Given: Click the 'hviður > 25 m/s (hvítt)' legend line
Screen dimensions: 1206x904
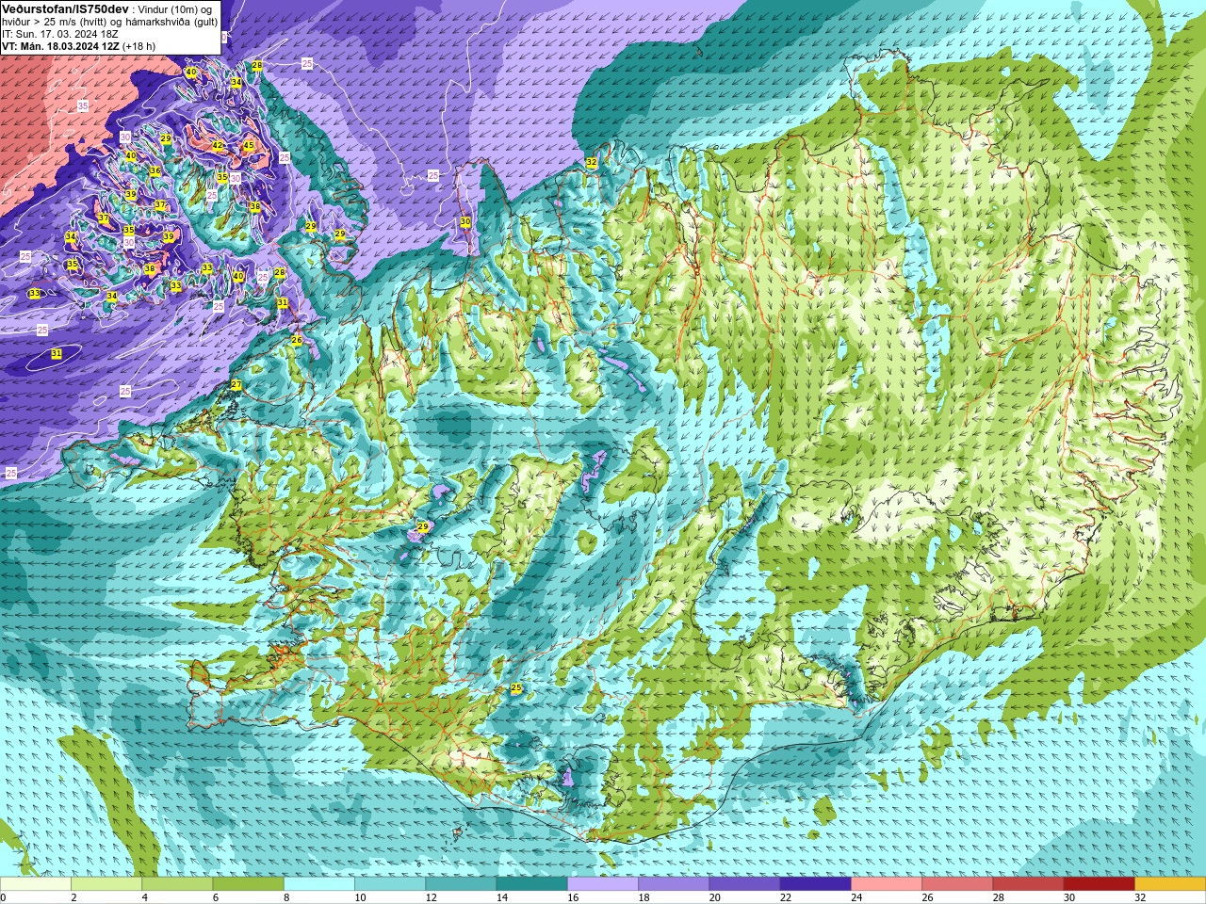Looking at the screenshot, I should (x=62, y=21).
